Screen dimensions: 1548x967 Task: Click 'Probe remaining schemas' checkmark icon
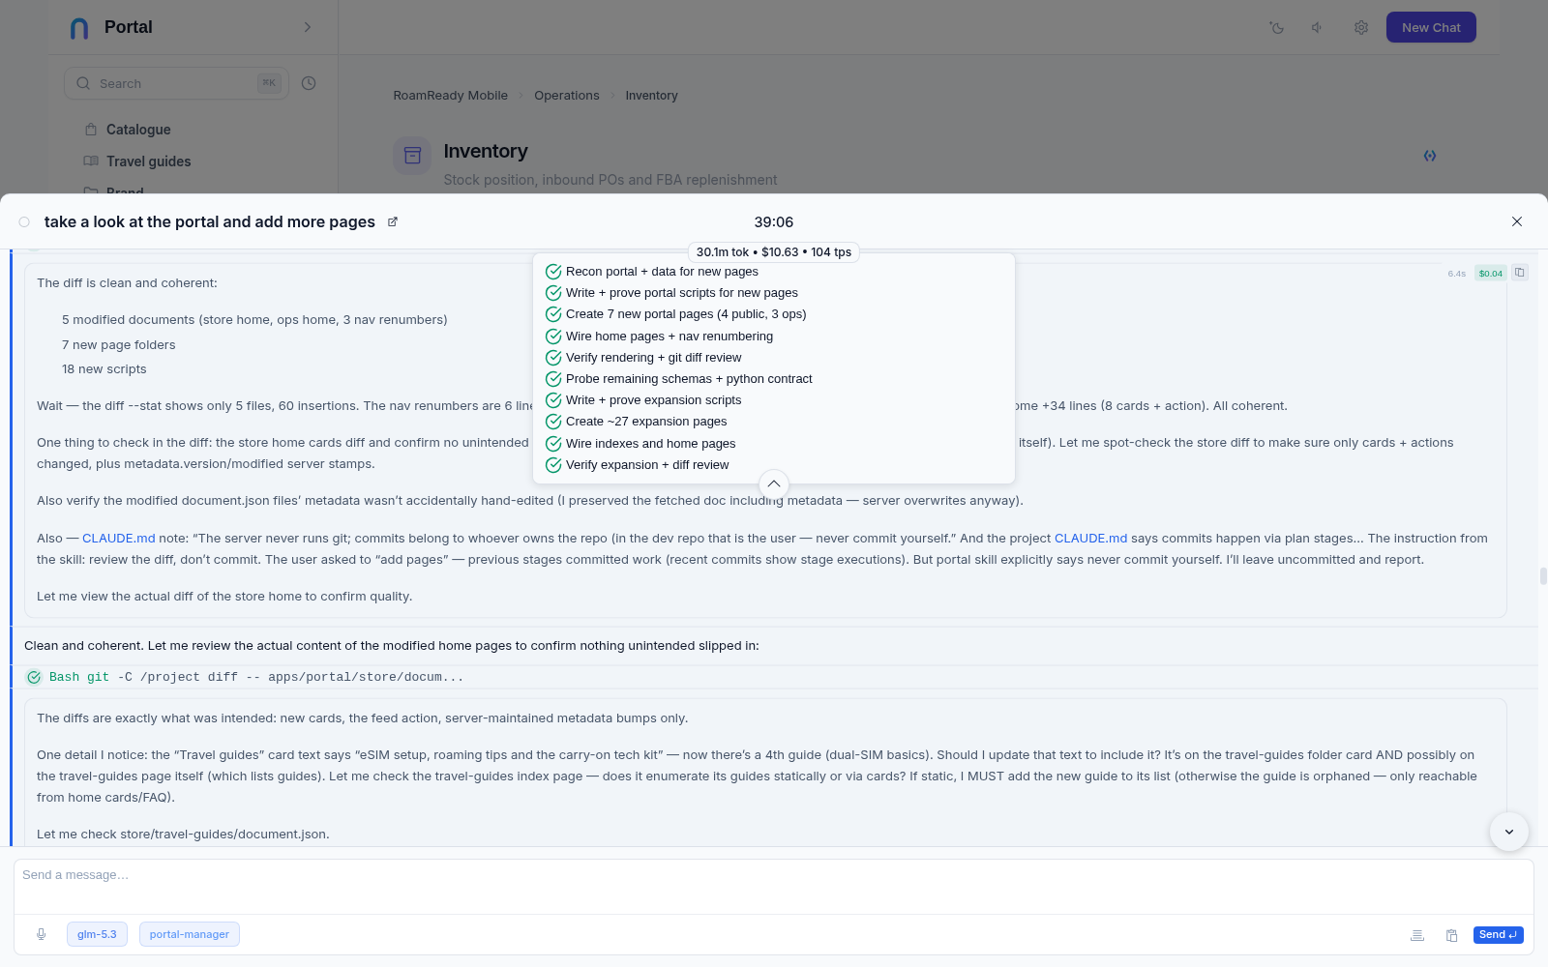click(x=553, y=379)
